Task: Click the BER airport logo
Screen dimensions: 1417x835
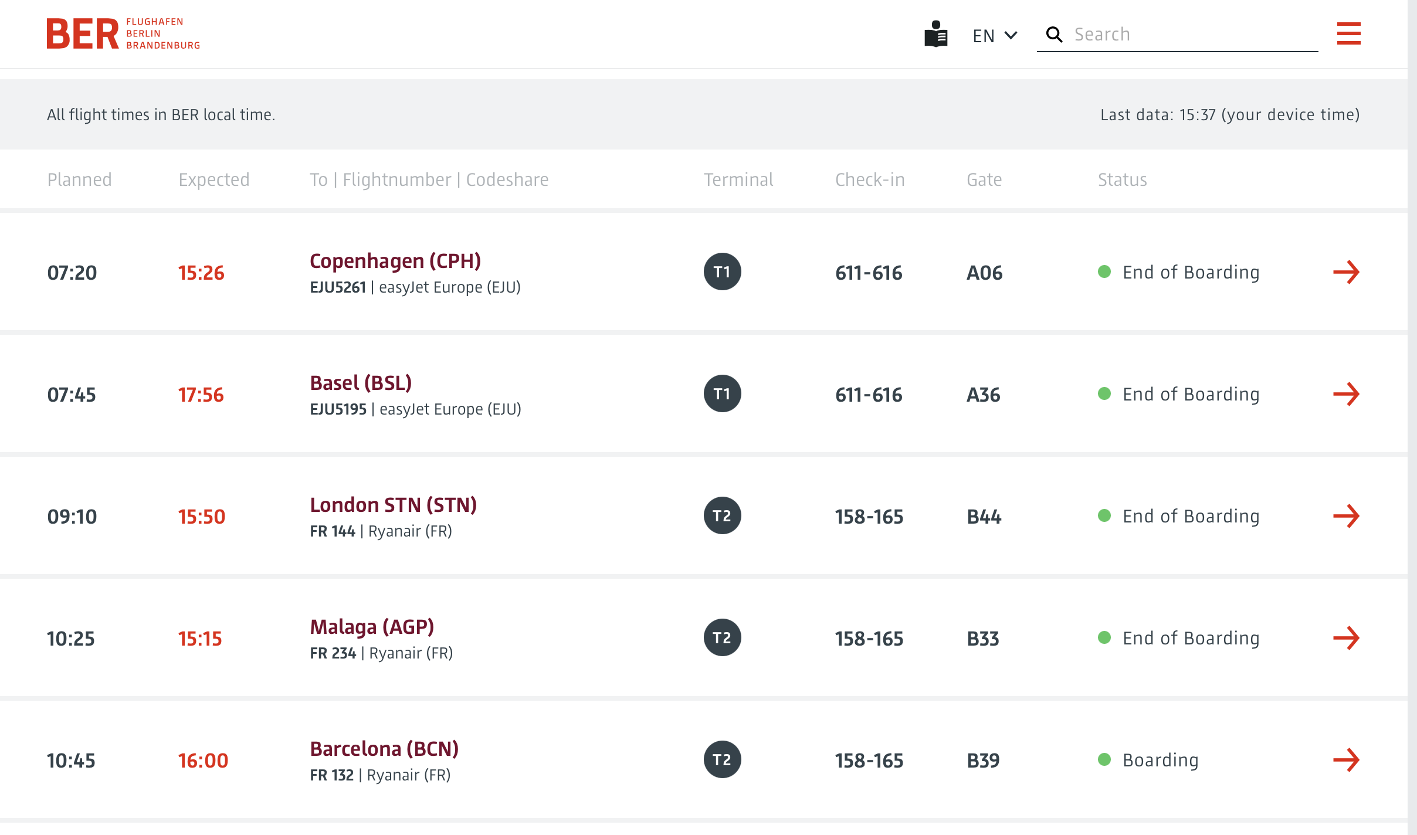Action: click(x=123, y=33)
